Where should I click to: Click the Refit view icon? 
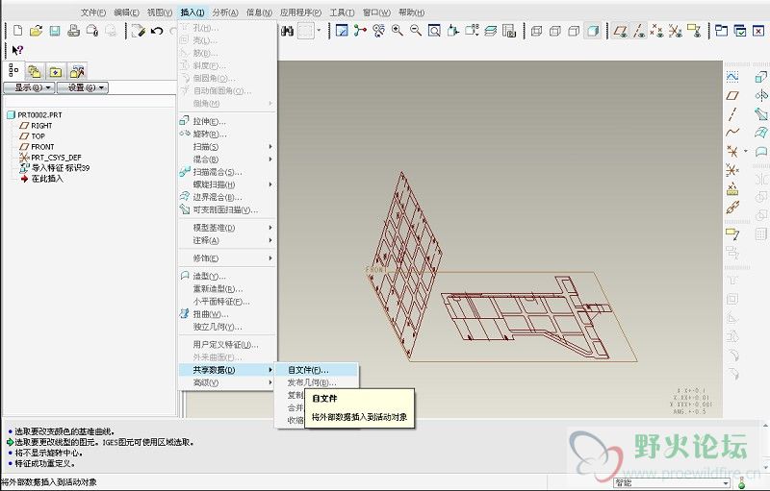[x=434, y=31]
